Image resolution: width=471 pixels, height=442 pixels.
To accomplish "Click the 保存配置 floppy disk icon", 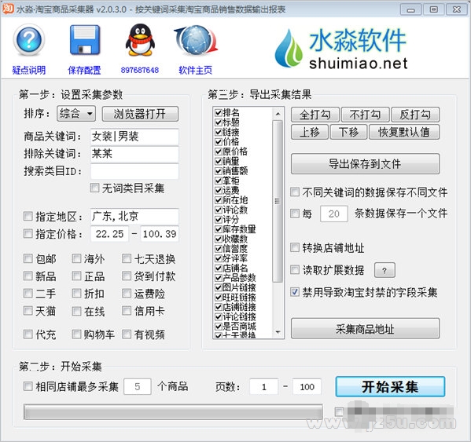I will point(85,40).
